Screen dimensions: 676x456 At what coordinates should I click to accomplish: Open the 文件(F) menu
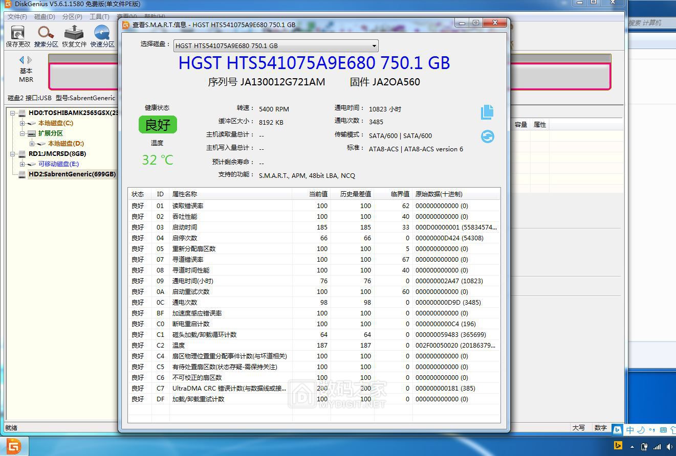[x=17, y=17]
